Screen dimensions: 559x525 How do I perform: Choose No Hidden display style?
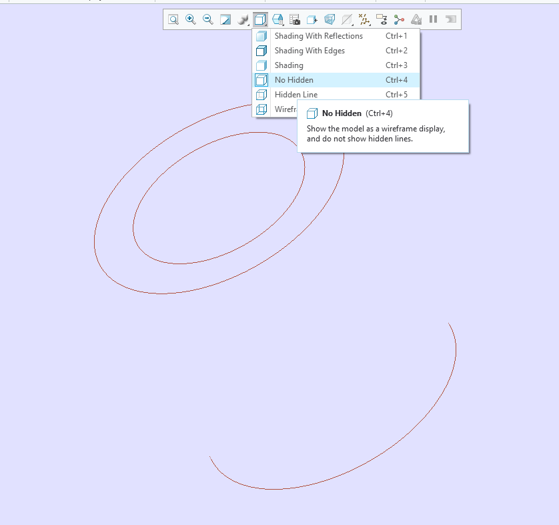(x=336, y=80)
